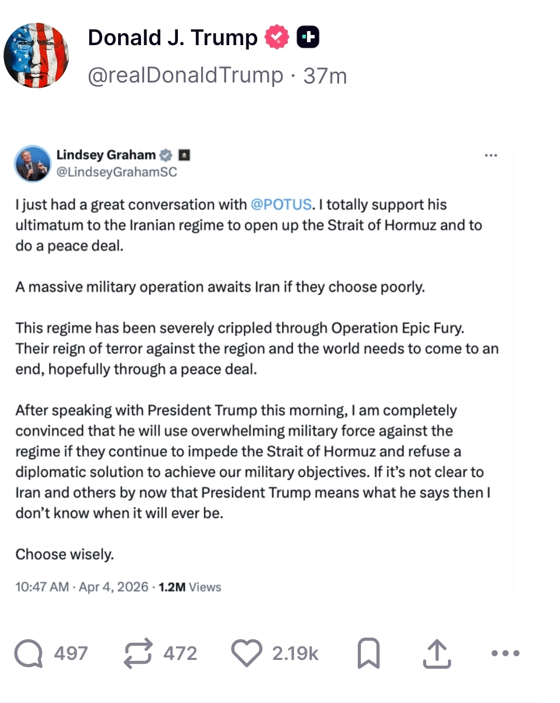This screenshot has width=560, height=703.
Task: ReTruth the post using the repost arrows icon
Action: [138, 653]
